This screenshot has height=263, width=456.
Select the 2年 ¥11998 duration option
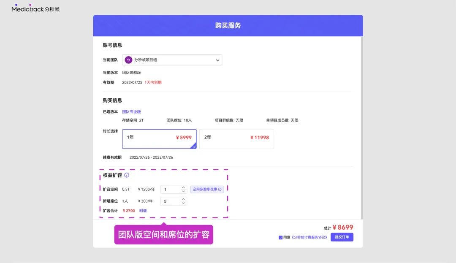pyautogui.click(x=236, y=139)
